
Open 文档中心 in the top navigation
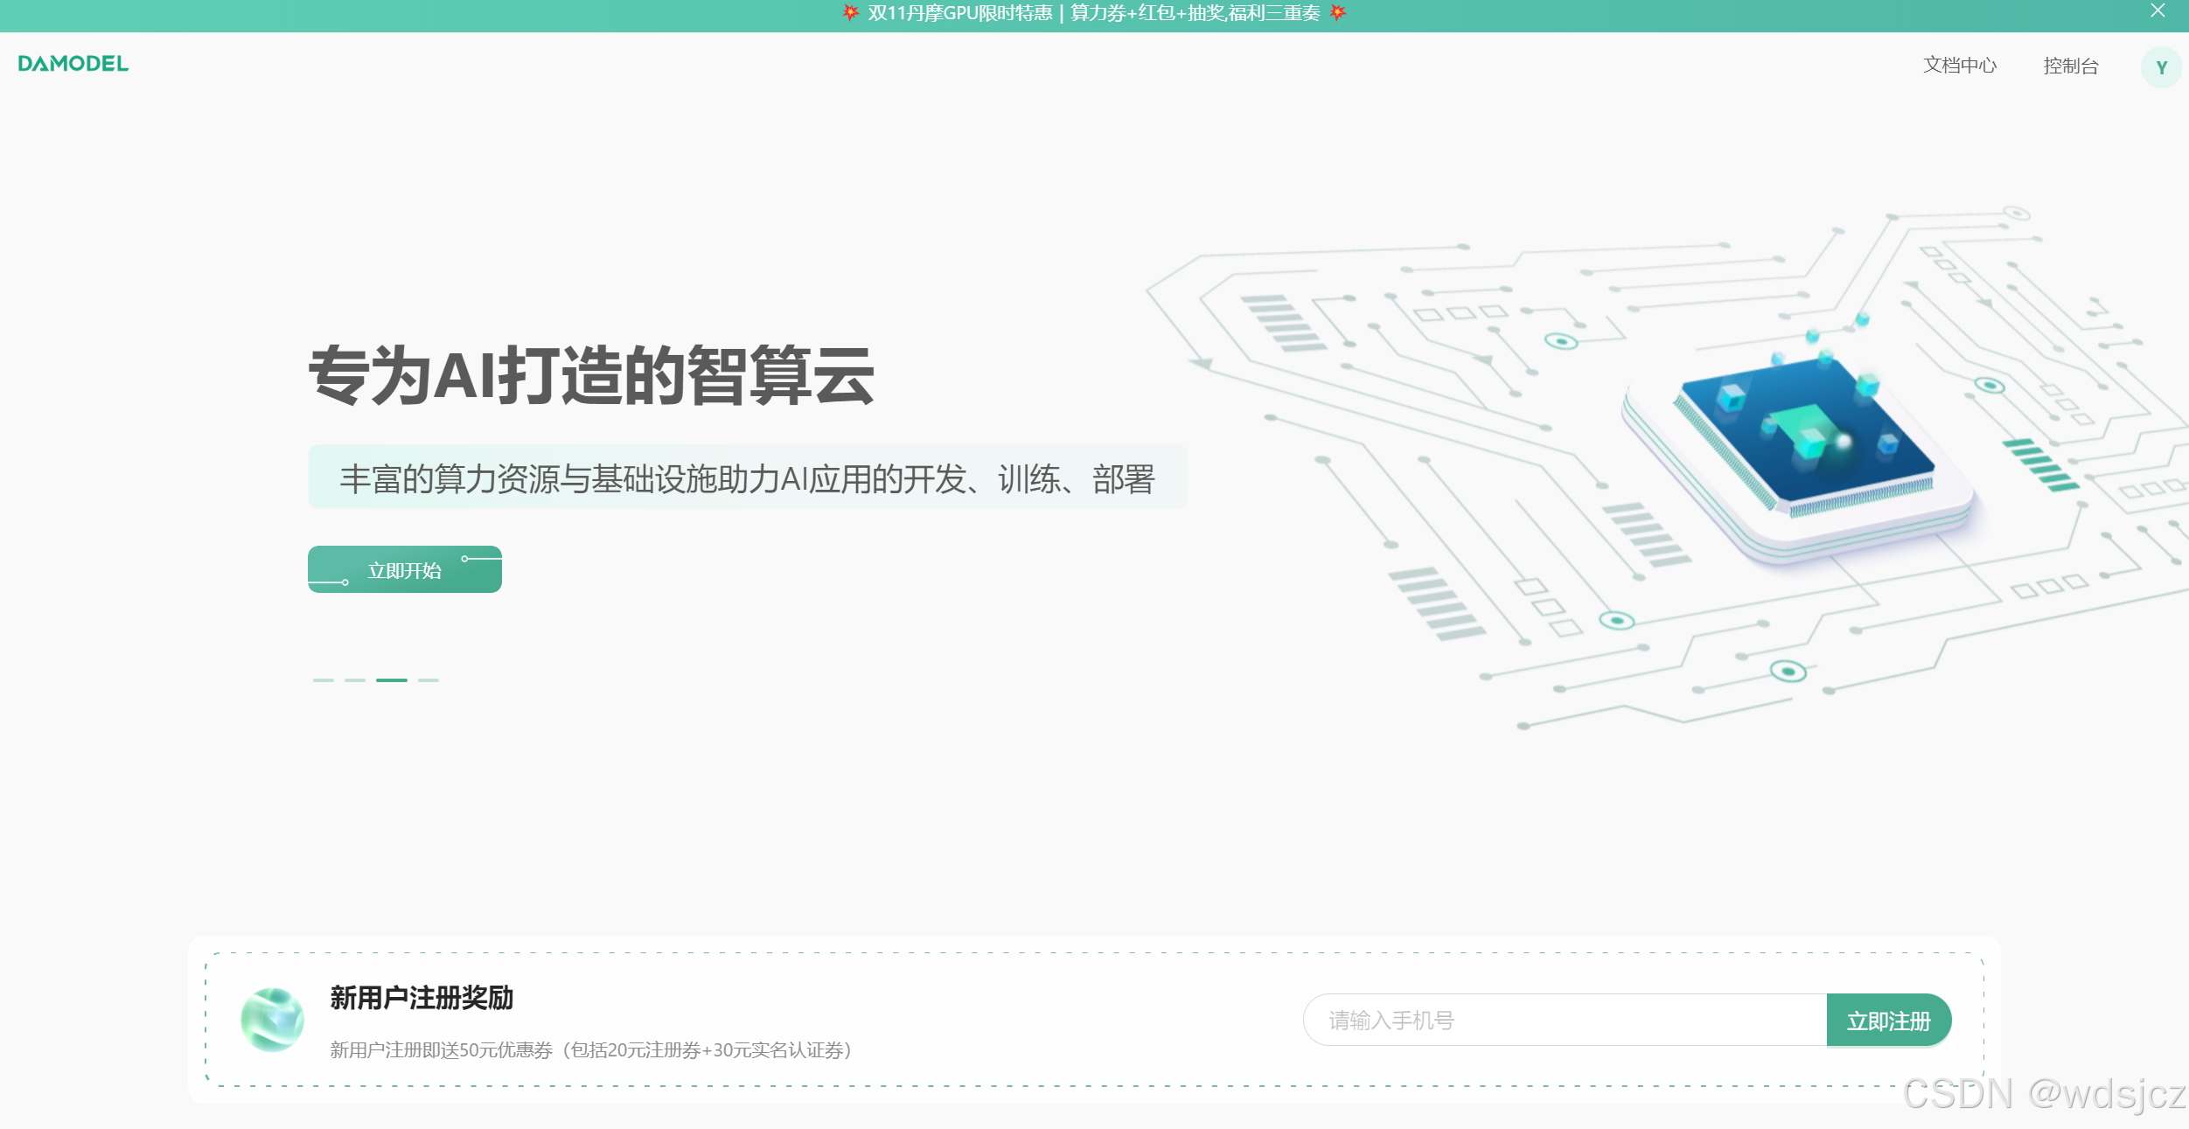1960,66
